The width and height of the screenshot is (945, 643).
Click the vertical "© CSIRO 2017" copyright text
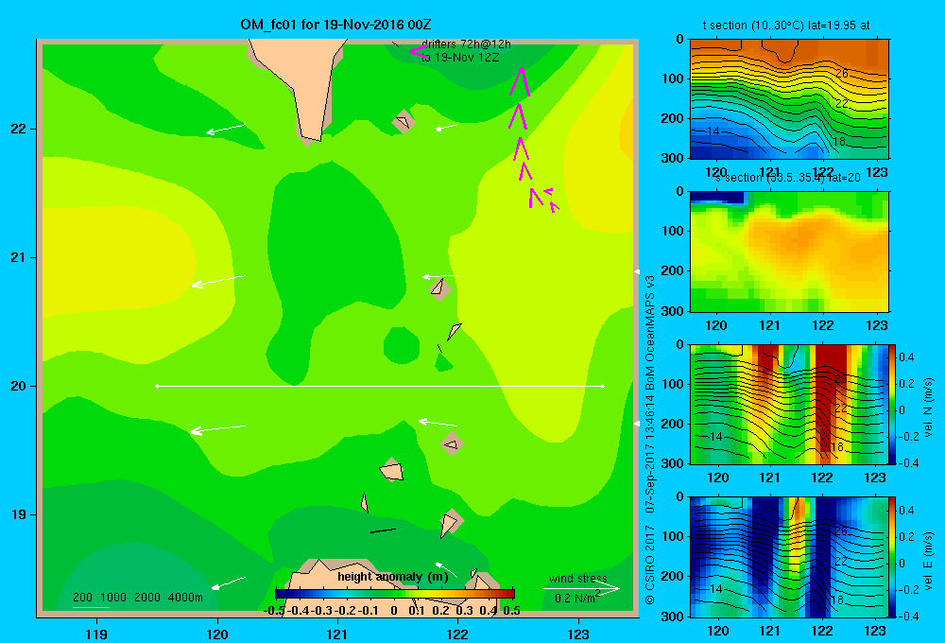coord(650,564)
